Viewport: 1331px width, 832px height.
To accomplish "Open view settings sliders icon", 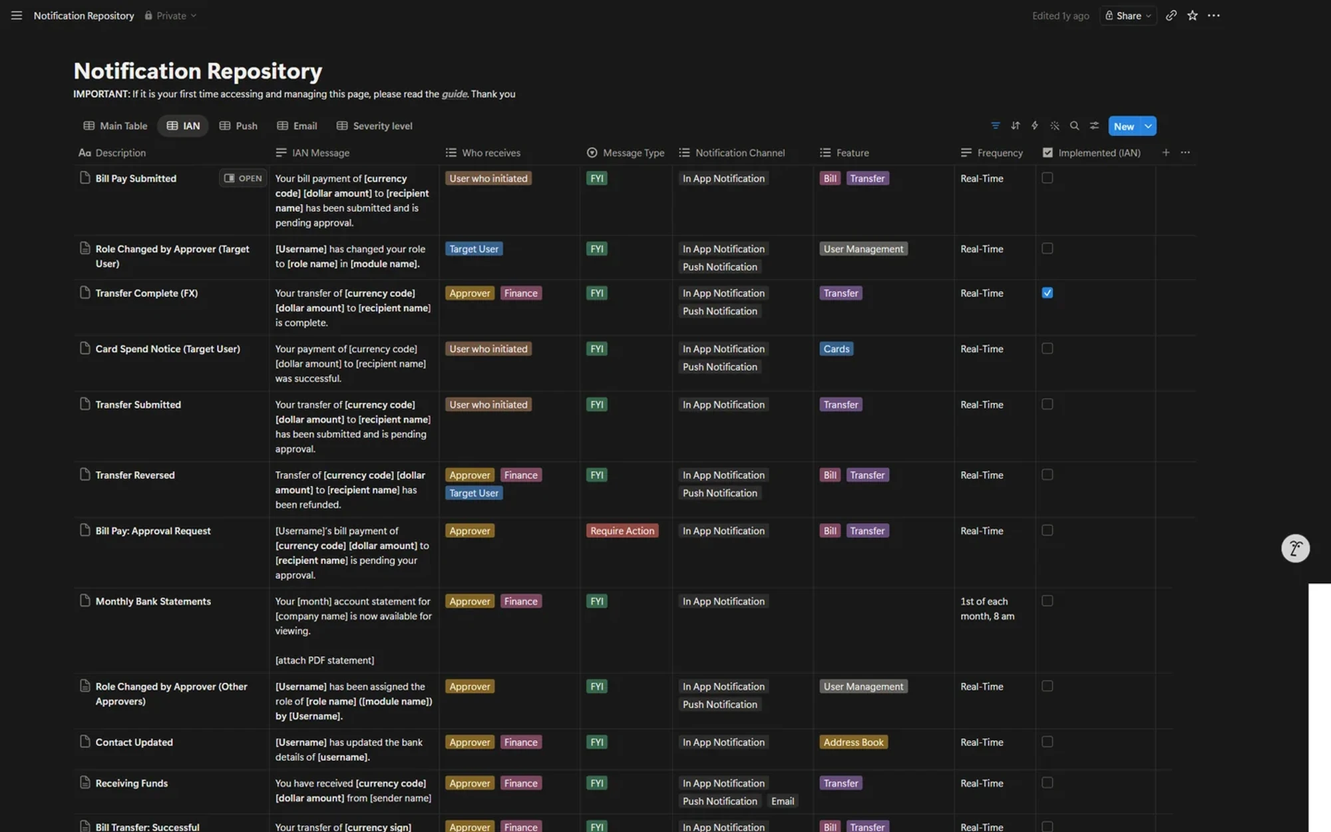I will pyautogui.click(x=1093, y=126).
